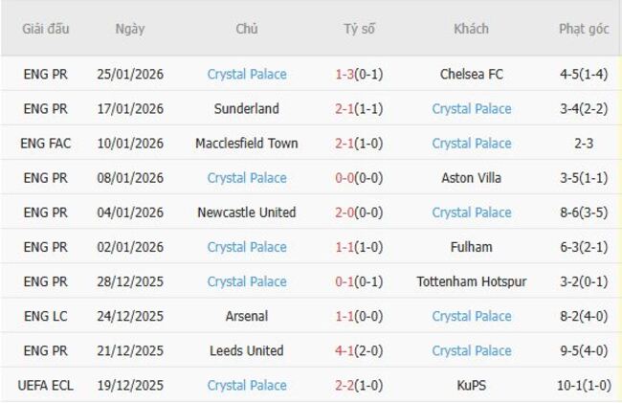Open Macclesfield Town team page
The height and width of the screenshot is (403, 622).
coord(247,144)
